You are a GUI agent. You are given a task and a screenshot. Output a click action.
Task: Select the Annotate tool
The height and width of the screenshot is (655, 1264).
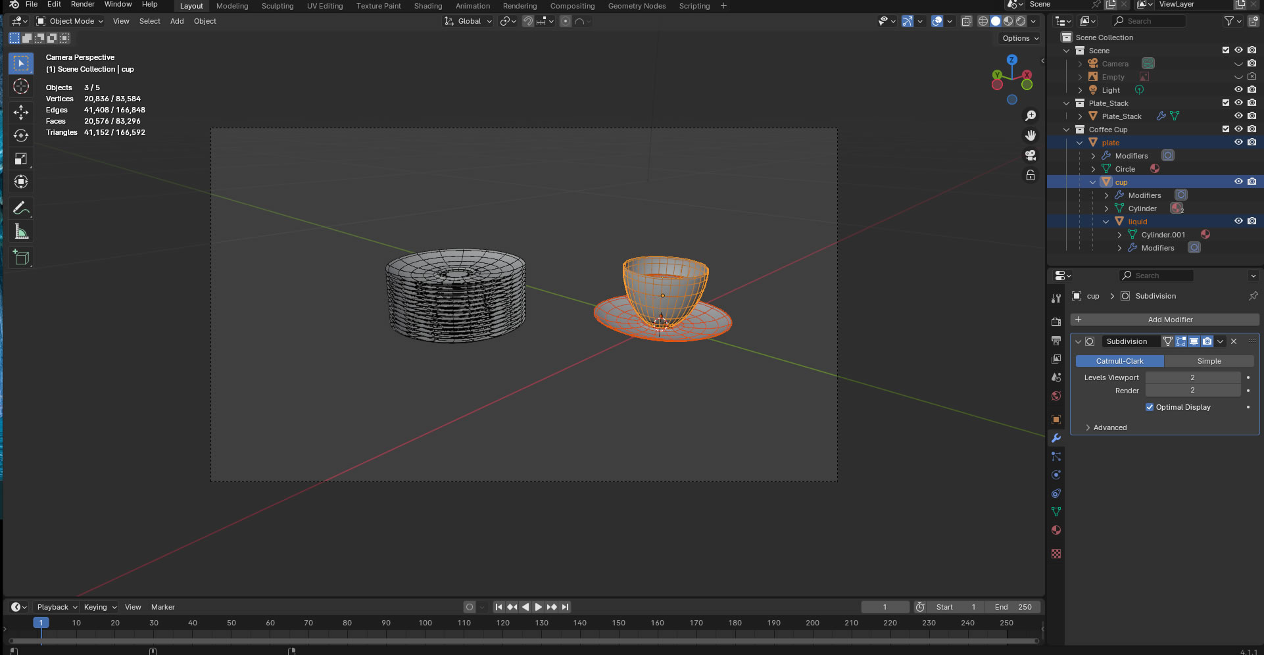[21, 208]
